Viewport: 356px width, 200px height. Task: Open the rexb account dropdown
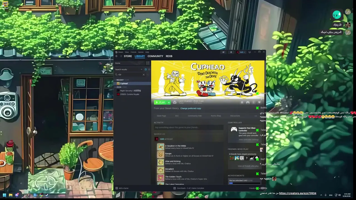pos(241,52)
